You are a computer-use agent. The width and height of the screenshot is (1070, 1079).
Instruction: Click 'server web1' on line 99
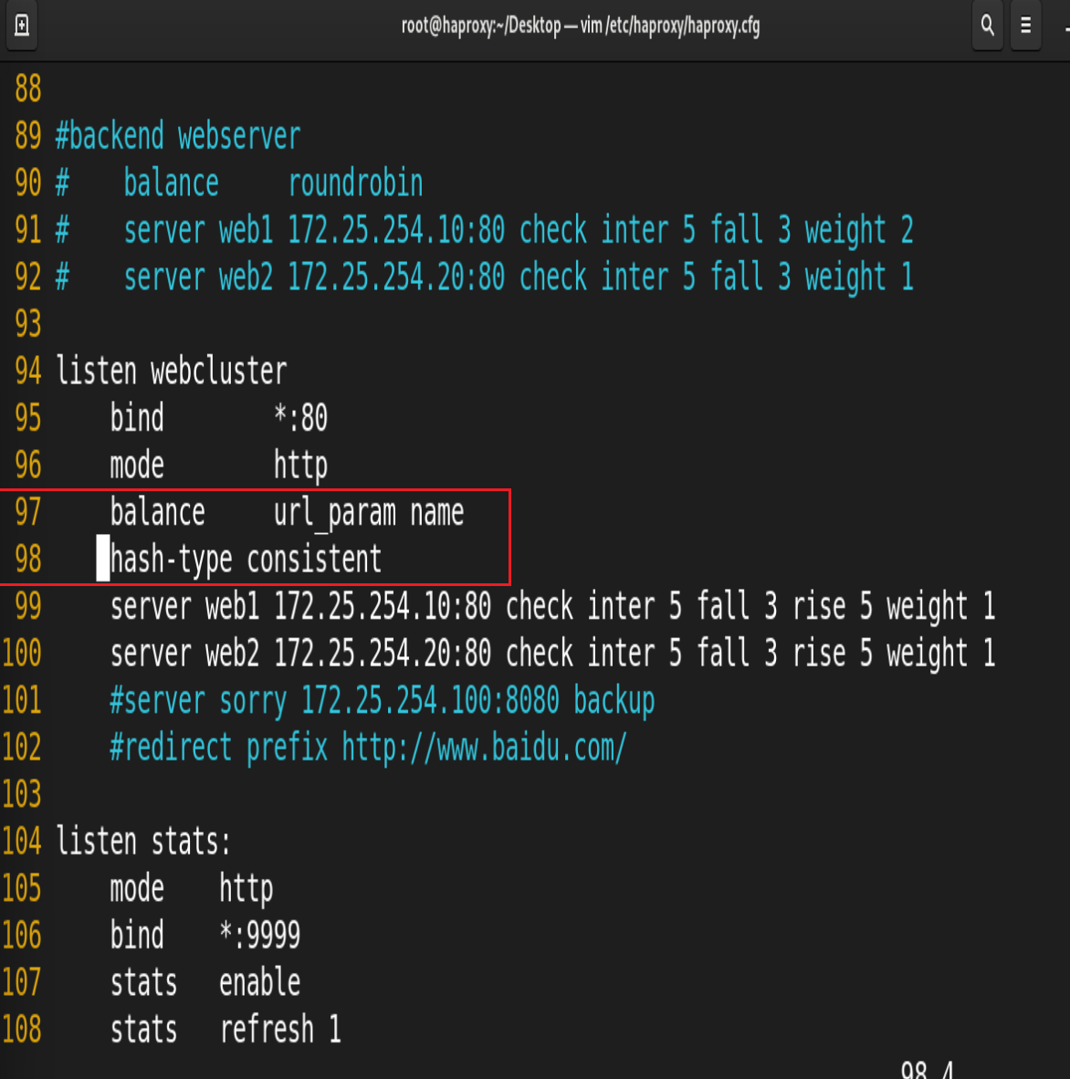184,606
